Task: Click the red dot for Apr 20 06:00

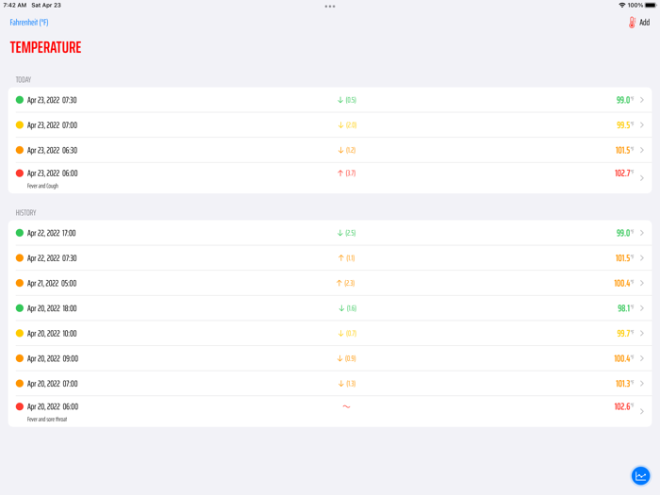Action: (x=20, y=406)
